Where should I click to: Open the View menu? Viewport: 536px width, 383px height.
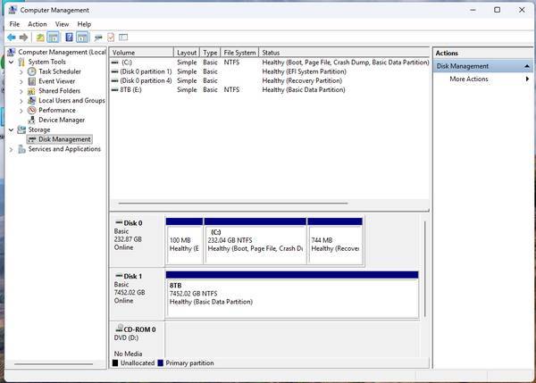click(x=62, y=24)
